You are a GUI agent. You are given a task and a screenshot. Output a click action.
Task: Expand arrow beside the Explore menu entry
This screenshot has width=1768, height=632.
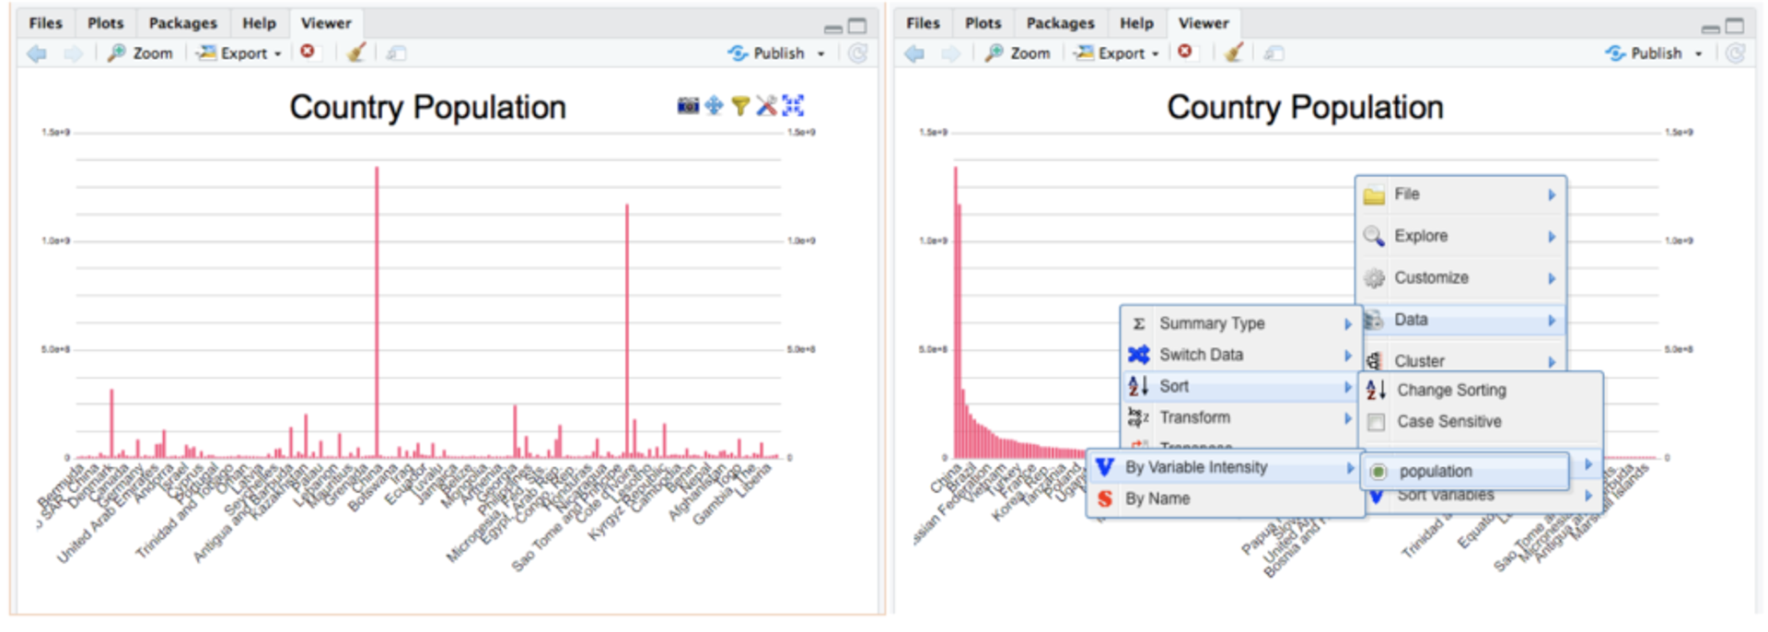[1552, 237]
